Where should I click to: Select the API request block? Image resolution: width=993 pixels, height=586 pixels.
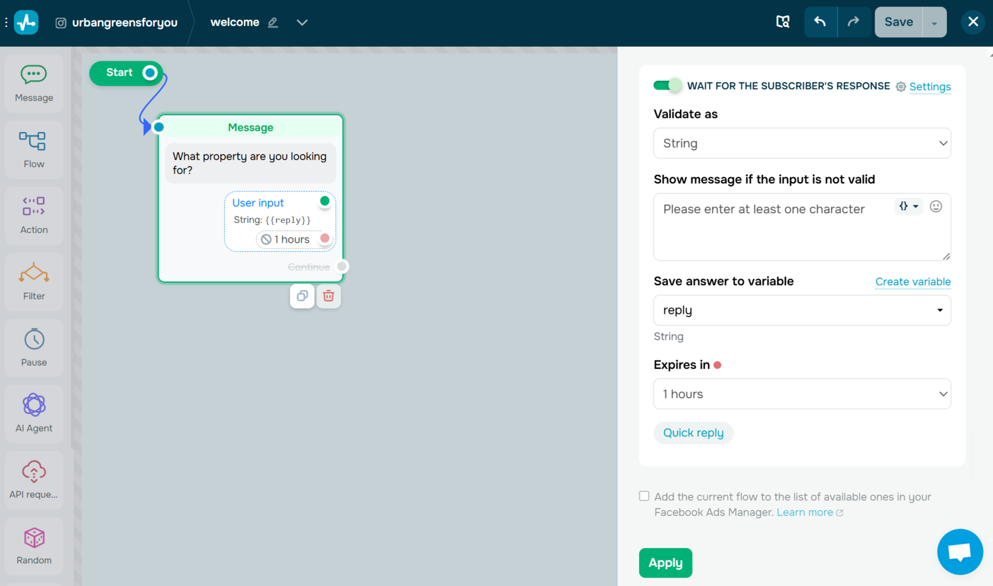click(33, 480)
